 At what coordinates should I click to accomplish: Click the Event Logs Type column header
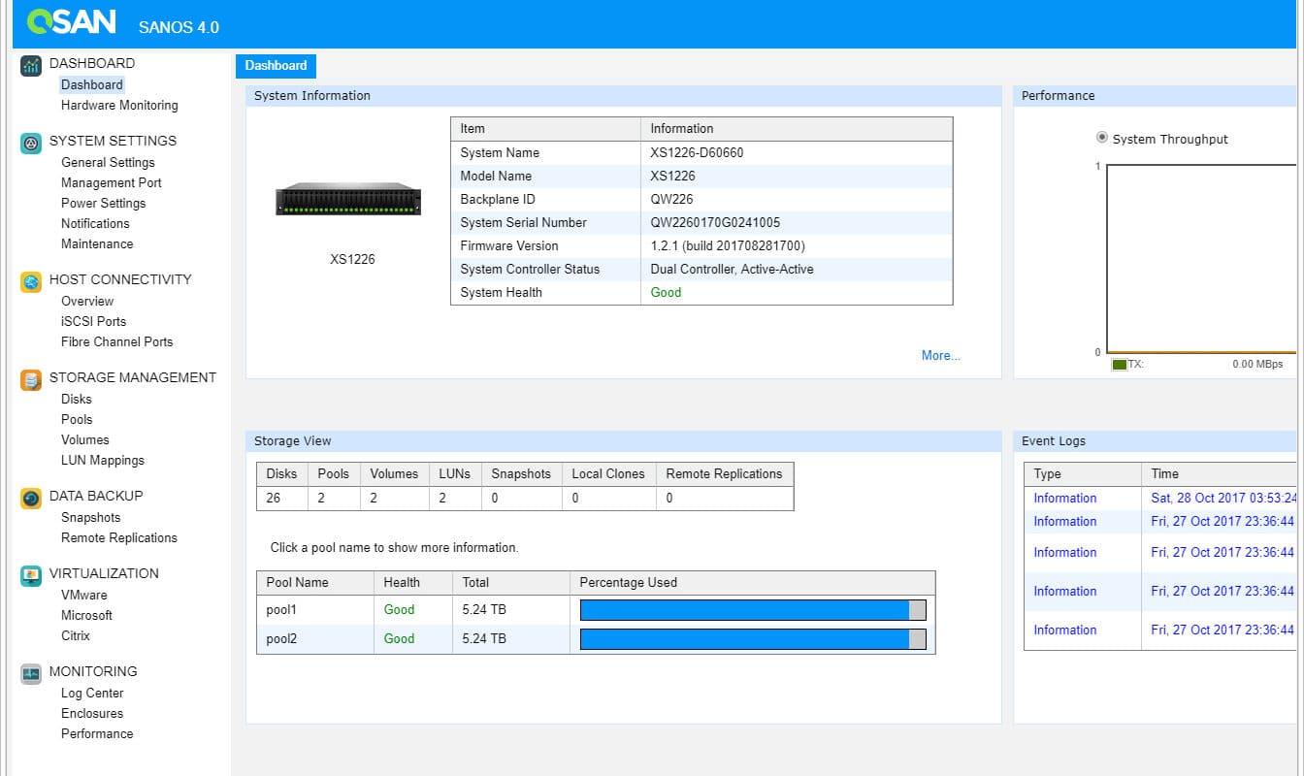click(1083, 473)
